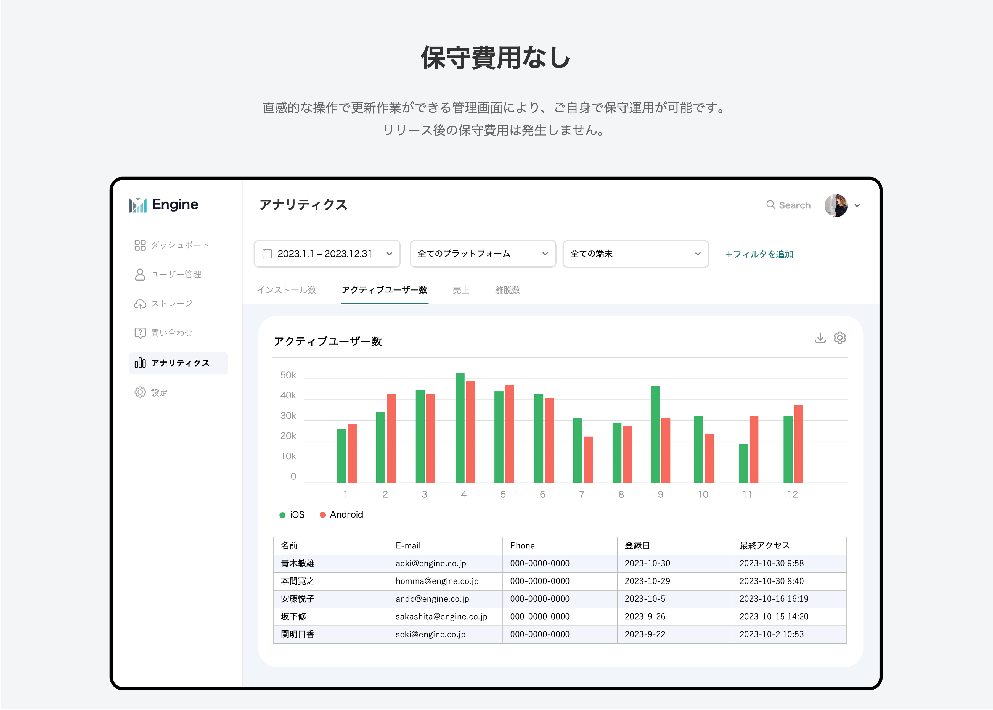Click the green iOS bar for month 9
The height and width of the screenshot is (710, 993).
pos(655,435)
